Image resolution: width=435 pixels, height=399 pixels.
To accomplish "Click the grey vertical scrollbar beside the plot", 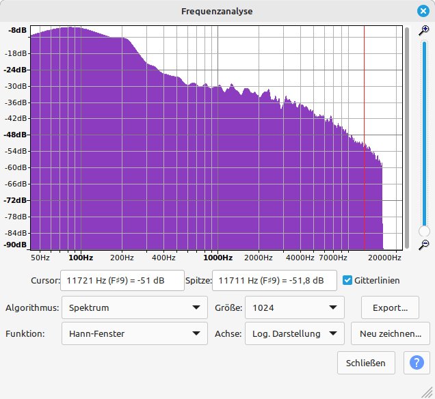I will pos(407,138).
